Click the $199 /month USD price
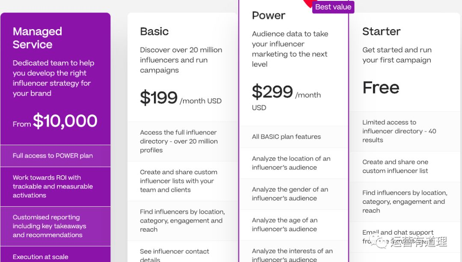The image size is (462, 262). click(x=181, y=98)
